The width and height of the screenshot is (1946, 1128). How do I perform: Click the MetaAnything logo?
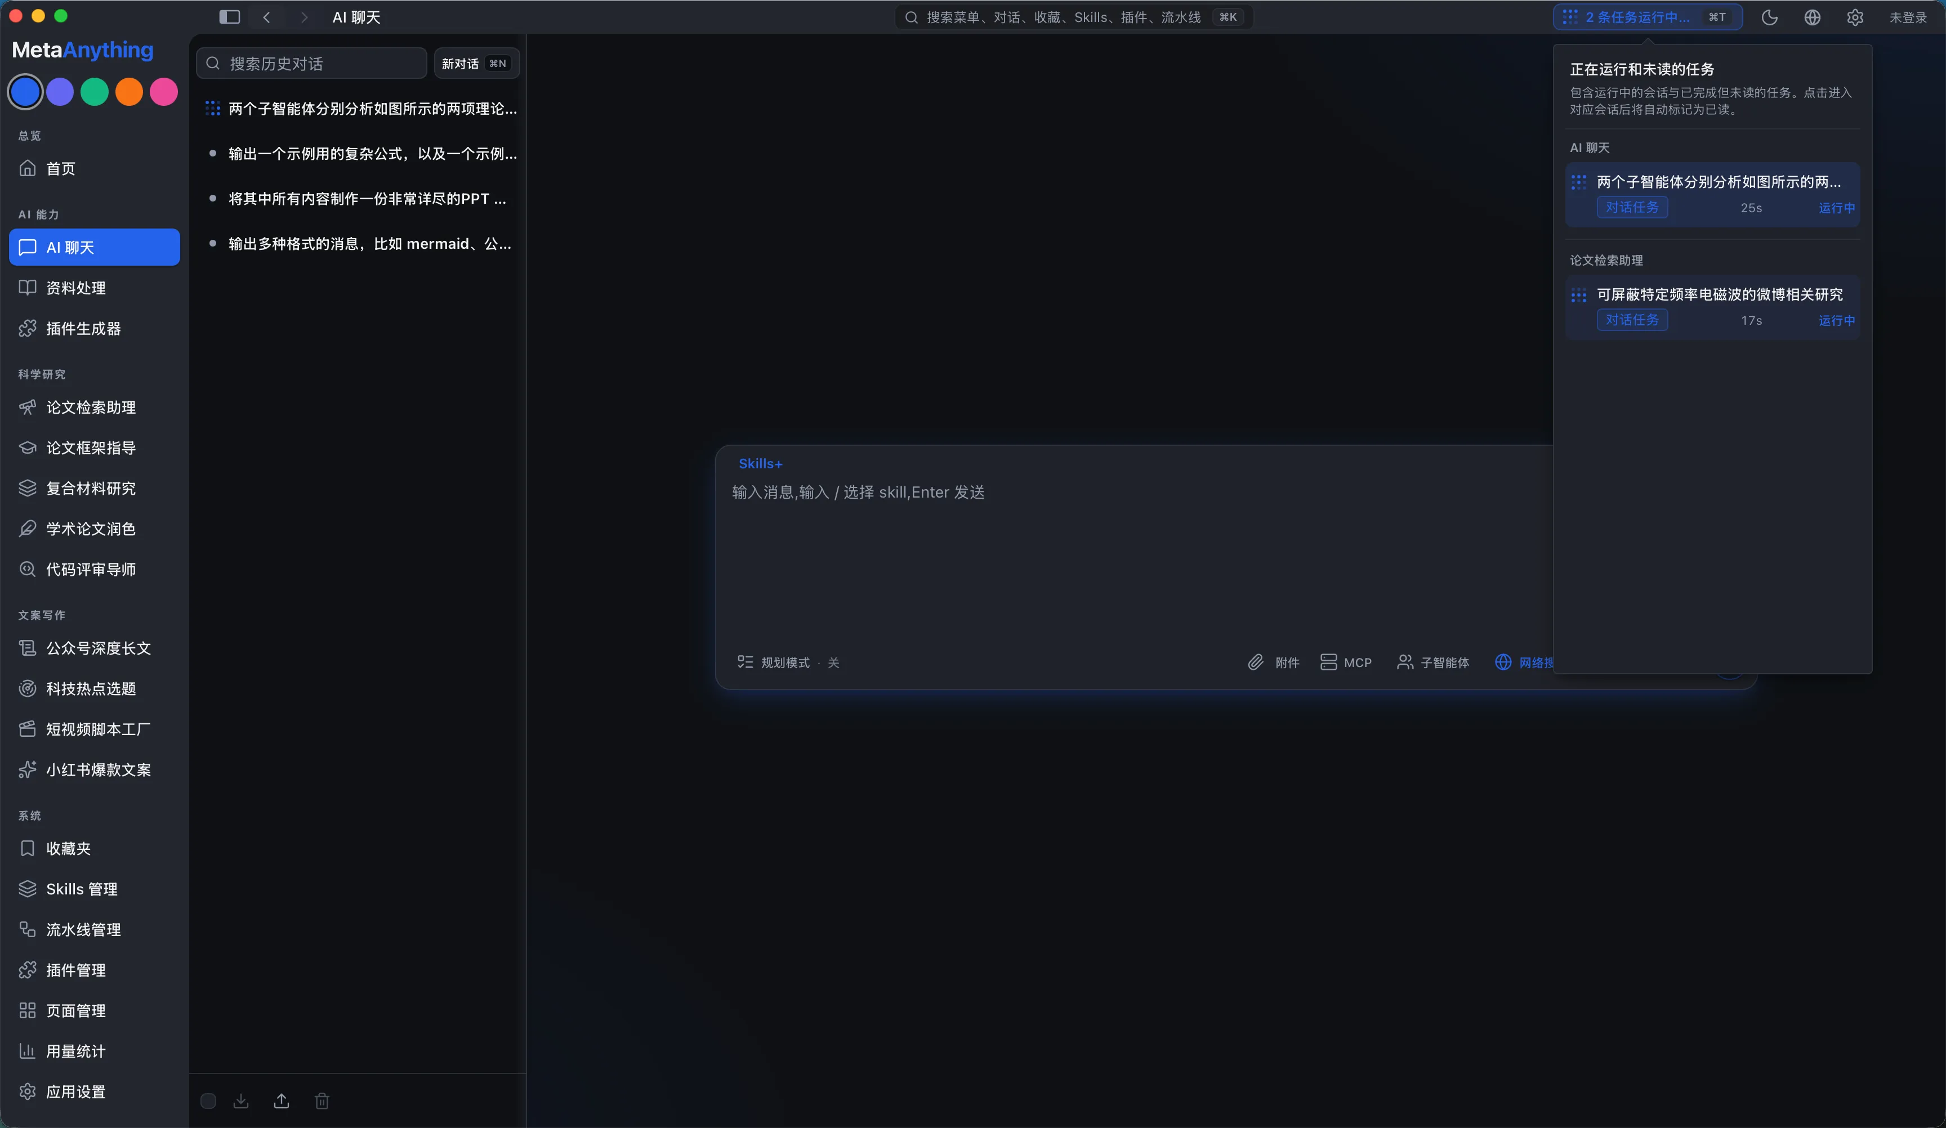tap(83, 50)
